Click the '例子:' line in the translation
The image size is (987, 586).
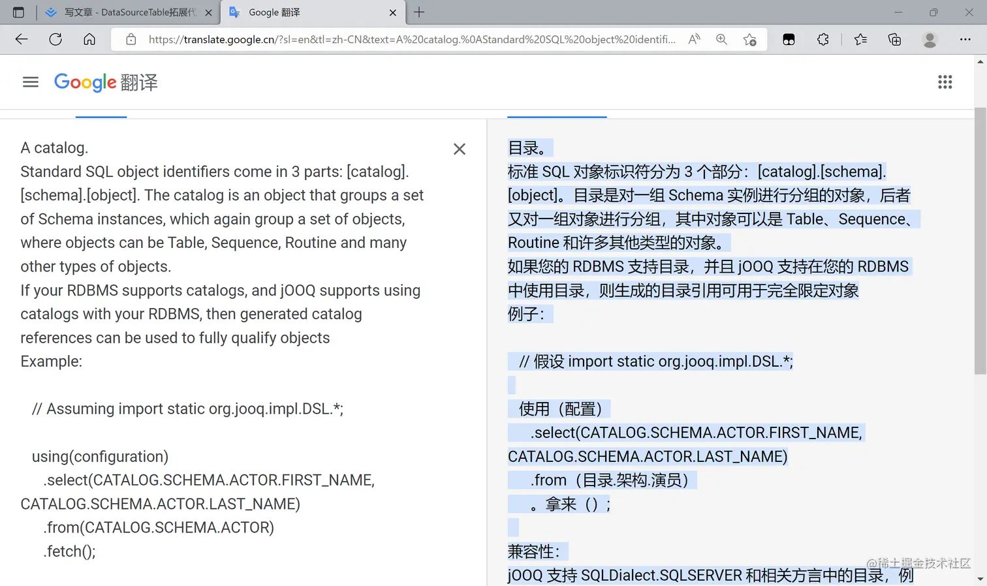tap(530, 315)
